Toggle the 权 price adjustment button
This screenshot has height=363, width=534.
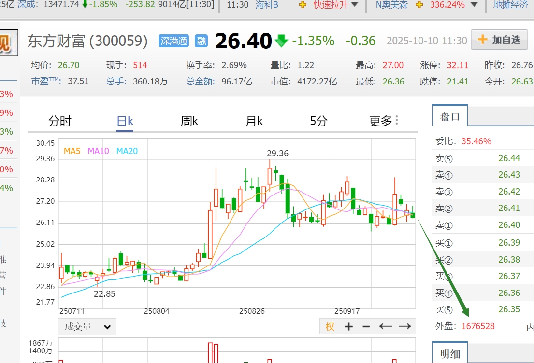(x=330, y=327)
